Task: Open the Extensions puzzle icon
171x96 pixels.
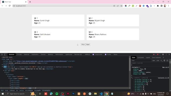Action: [x=158, y=6]
